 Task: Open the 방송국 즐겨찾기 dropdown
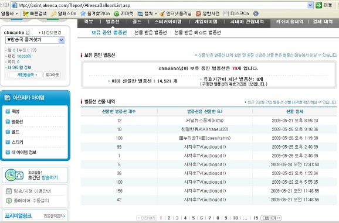click(x=35, y=40)
